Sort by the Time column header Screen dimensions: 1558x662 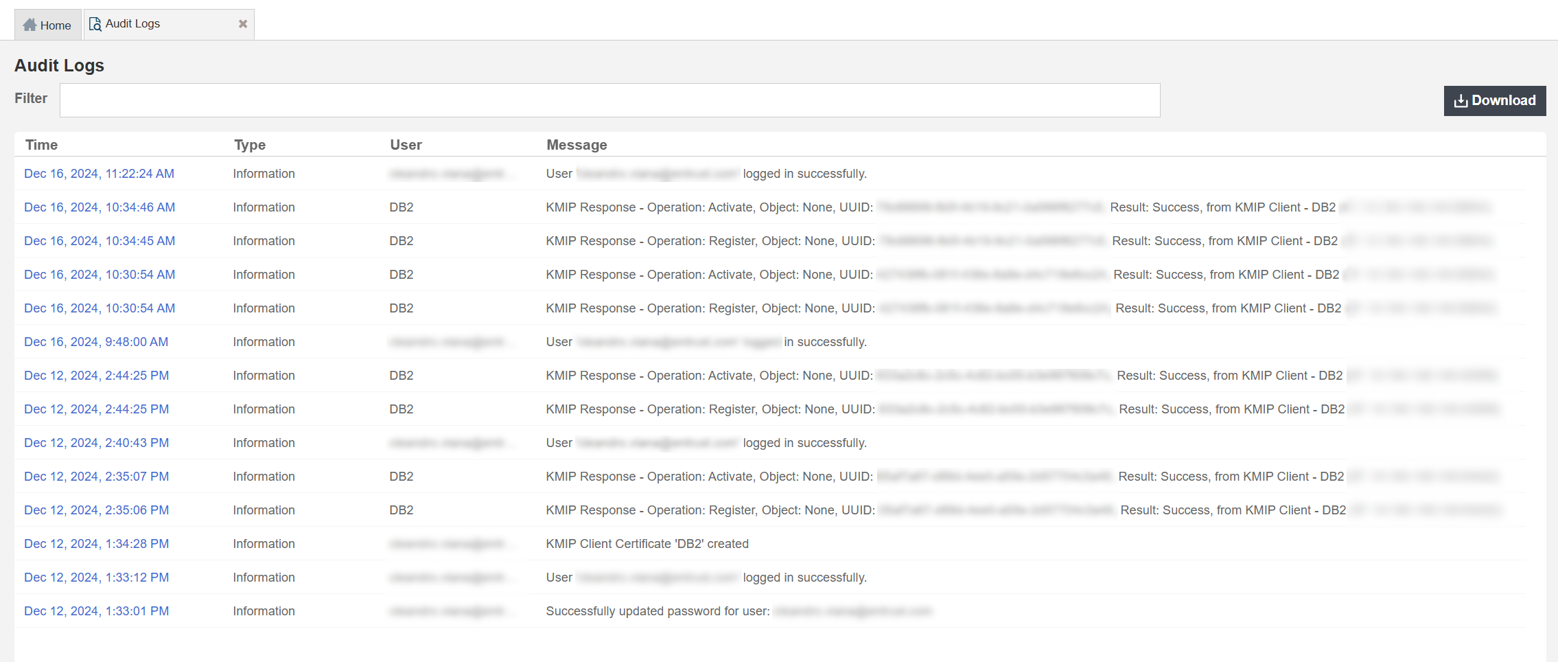(41, 145)
